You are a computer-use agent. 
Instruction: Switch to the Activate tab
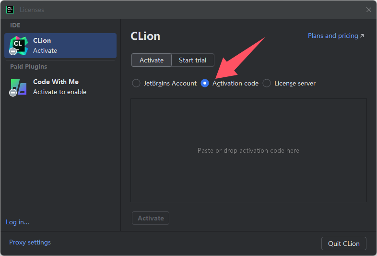pyautogui.click(x=152, y=60)
